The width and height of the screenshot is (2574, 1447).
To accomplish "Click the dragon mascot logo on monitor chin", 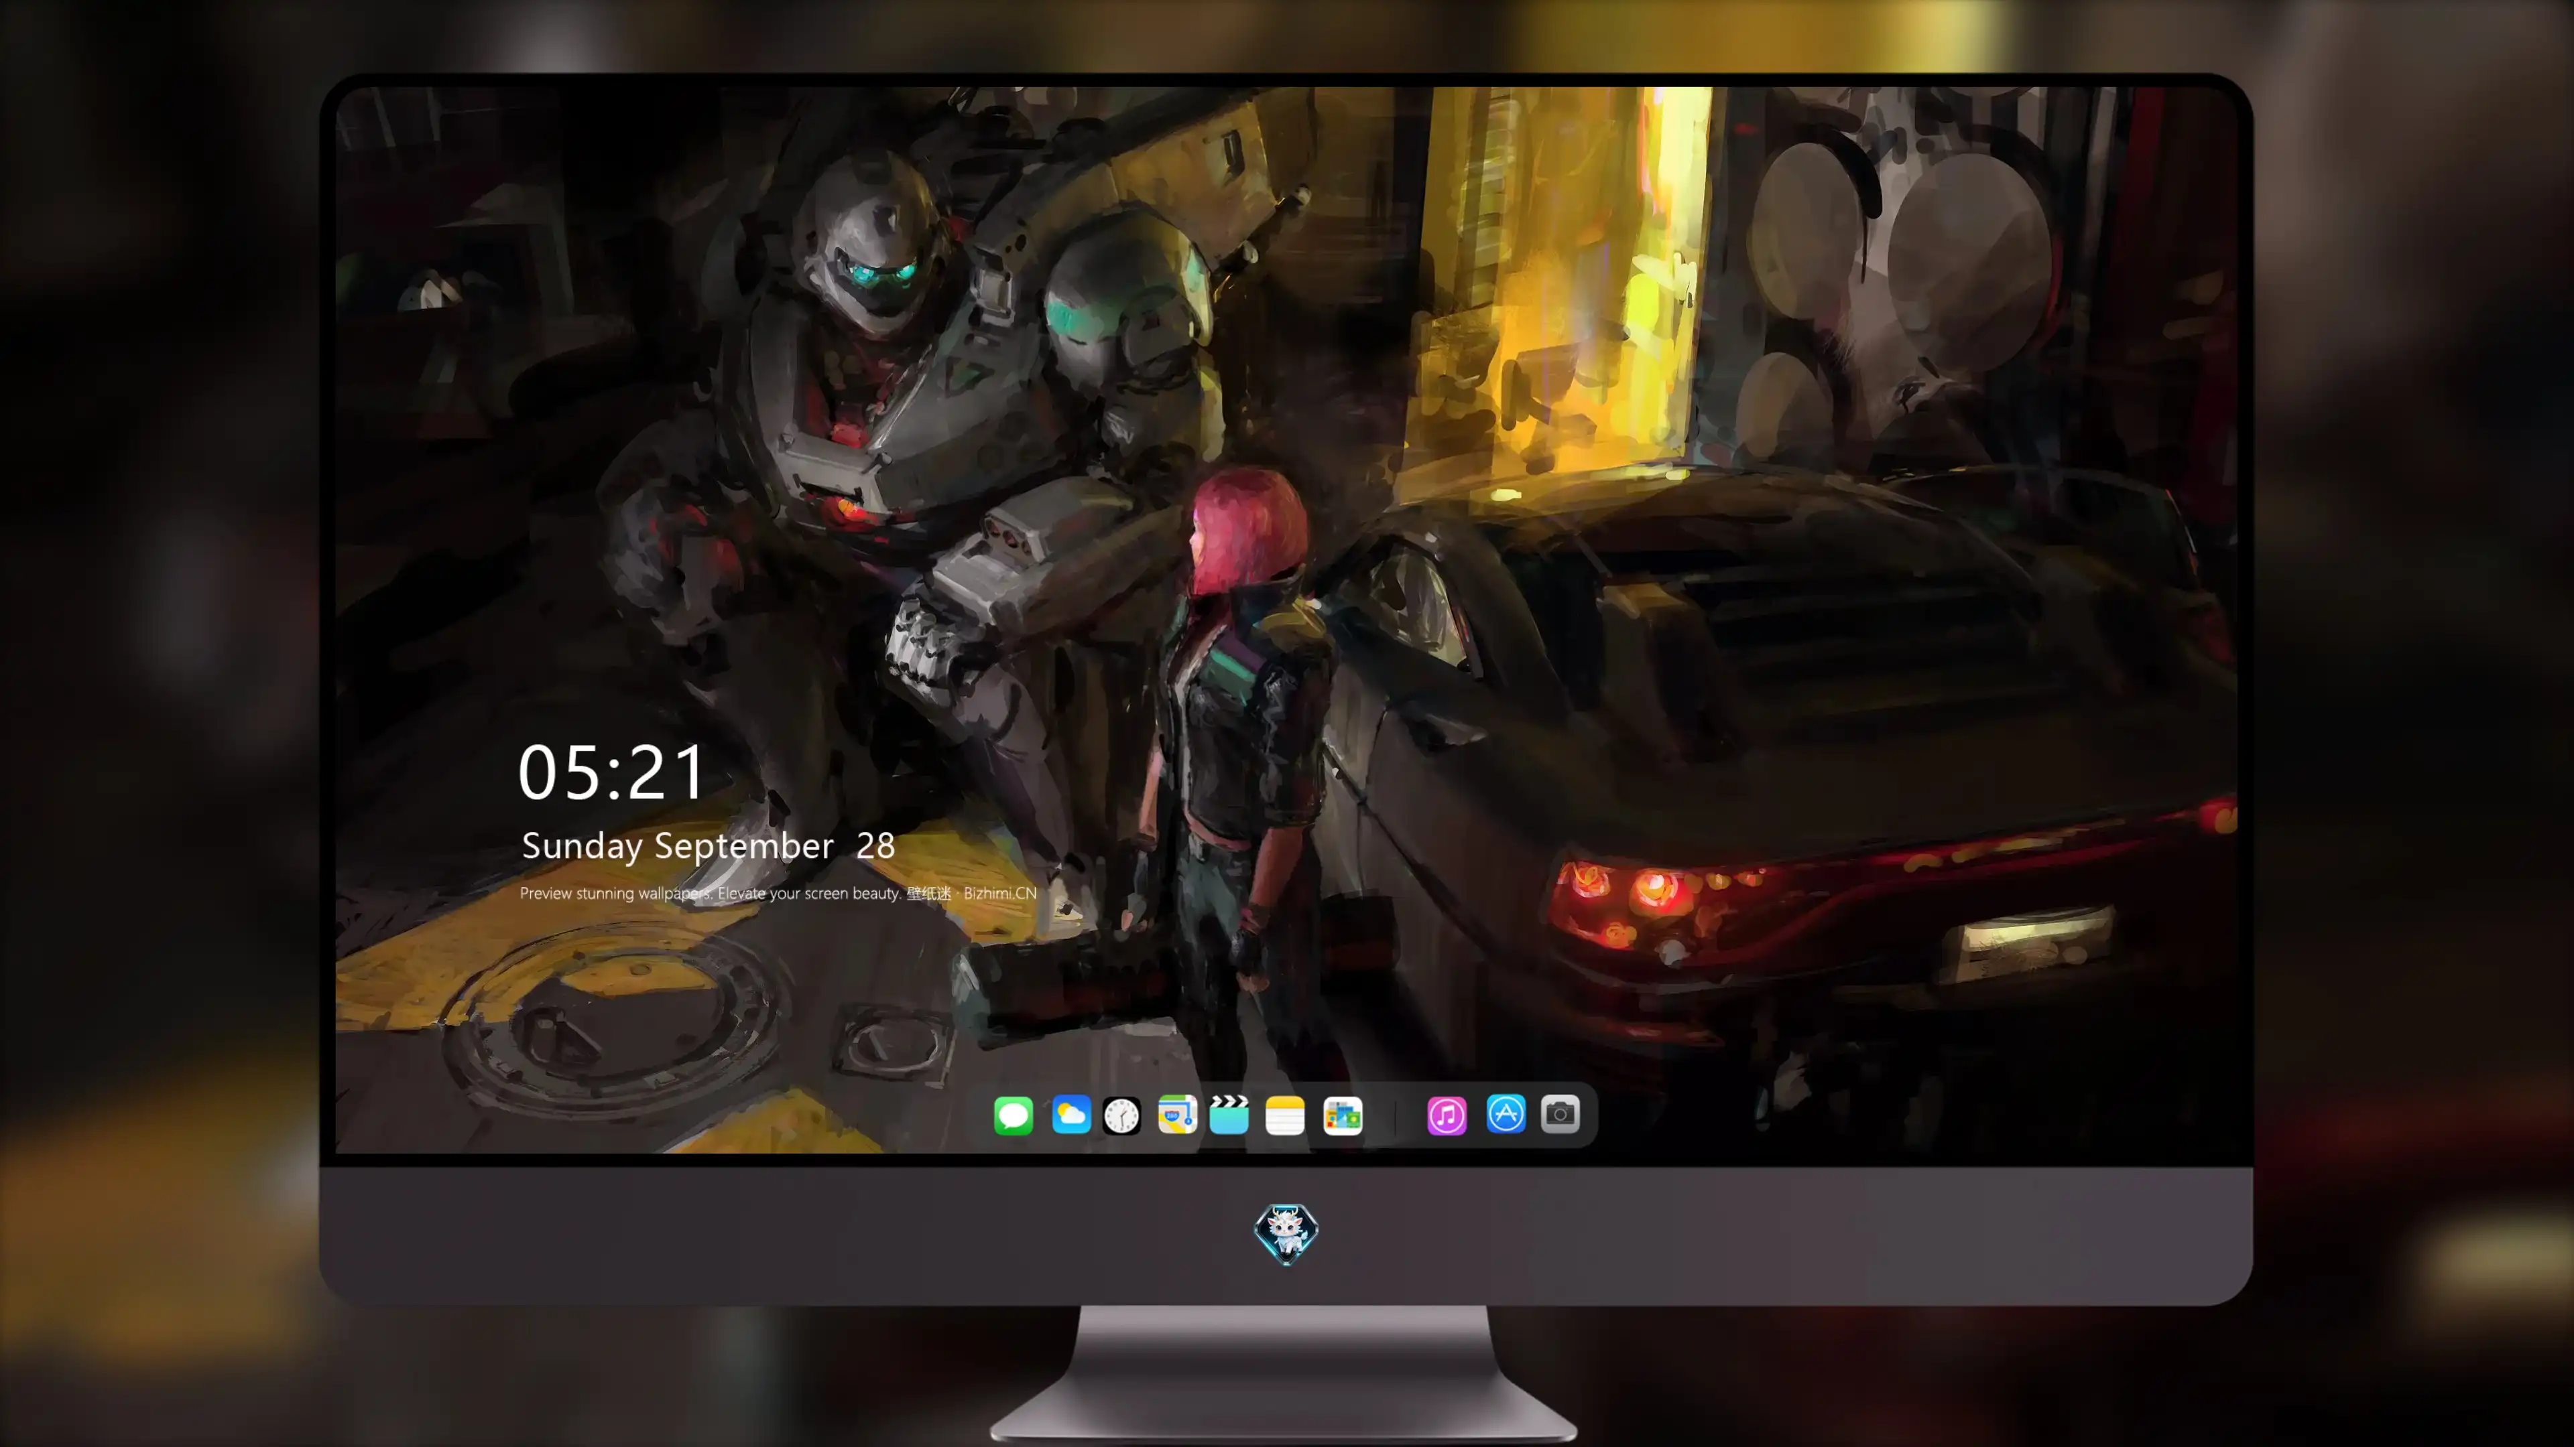I will tap(1286, 1233).
